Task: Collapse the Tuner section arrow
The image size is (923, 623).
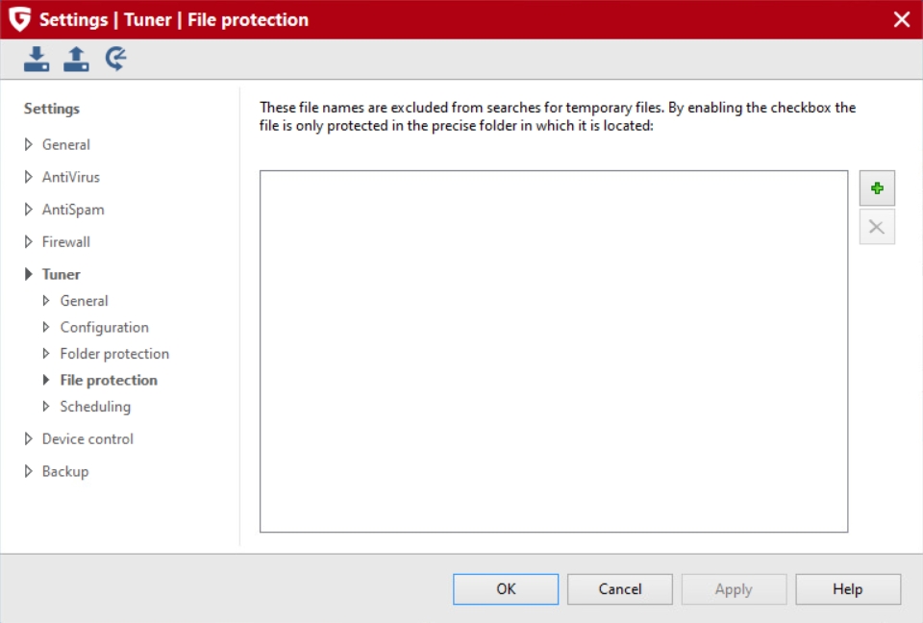Action: click(x=28, y=274)
